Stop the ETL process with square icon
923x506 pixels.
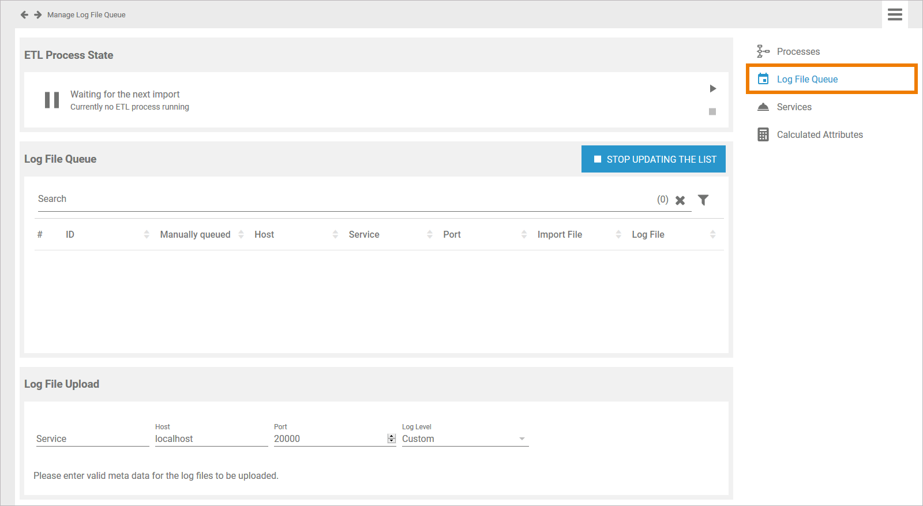(712, 112)
